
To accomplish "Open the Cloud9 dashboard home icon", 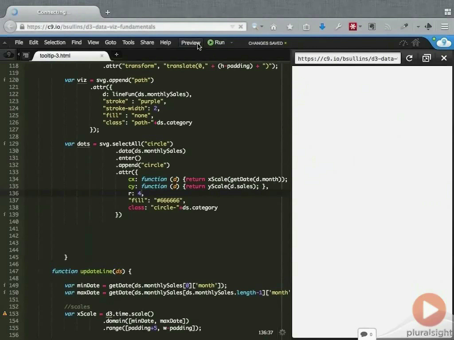I will 416,43.
